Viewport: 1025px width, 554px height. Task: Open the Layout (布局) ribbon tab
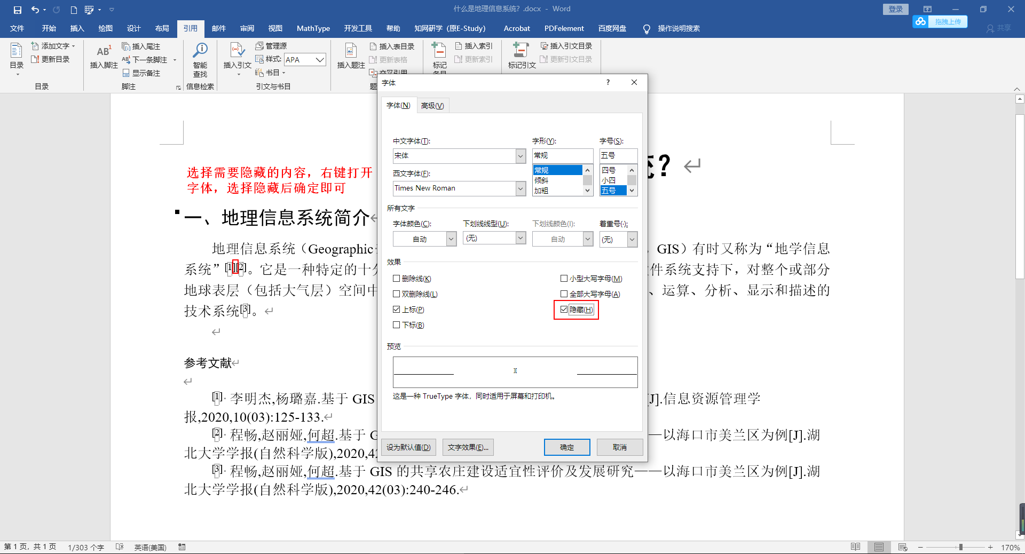click(x=162, y=28)
